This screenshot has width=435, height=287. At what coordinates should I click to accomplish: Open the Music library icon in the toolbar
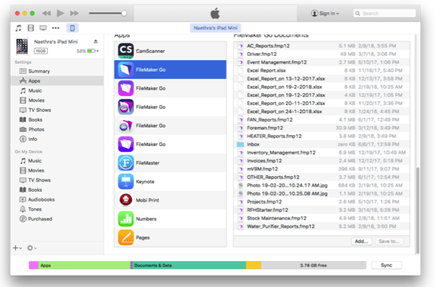coord(18,28)
